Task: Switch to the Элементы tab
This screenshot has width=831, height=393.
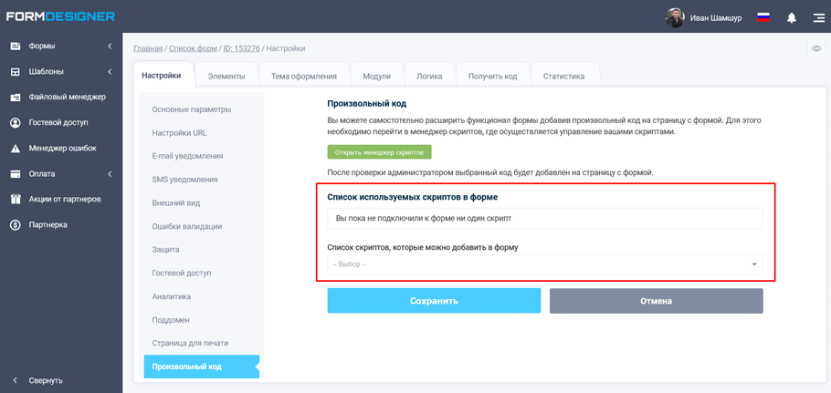Action: tap(226, 77)
